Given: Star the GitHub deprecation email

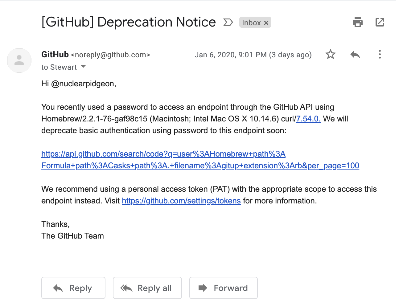Looking at the screenshot, I should click(330, 54).
